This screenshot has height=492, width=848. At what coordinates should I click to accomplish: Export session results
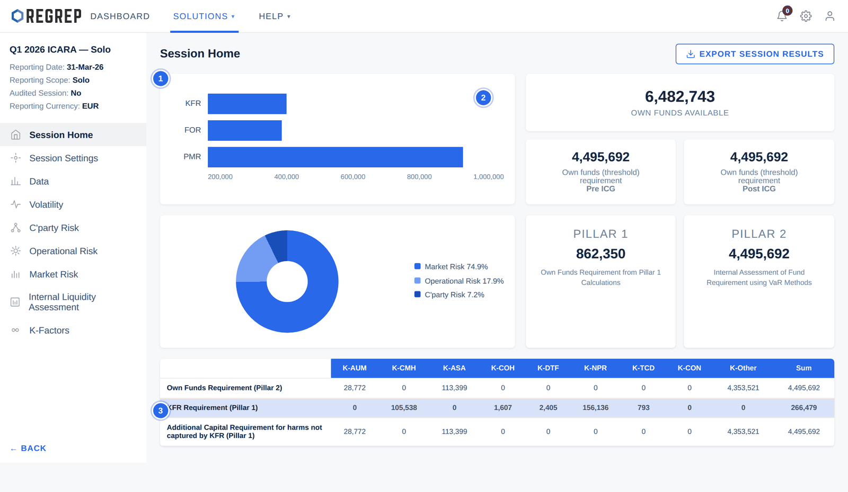pyautogui.click(x=755, y=54)
